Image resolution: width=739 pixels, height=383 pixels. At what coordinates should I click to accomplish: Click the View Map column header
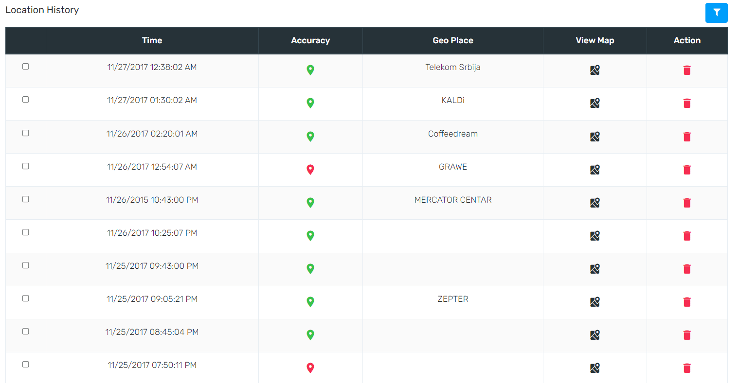pyautogui.click(x=595, y=41)
